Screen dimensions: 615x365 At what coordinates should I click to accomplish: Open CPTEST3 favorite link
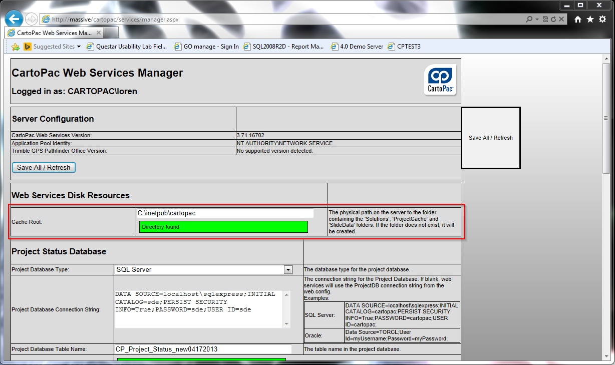tap(404, 47)
